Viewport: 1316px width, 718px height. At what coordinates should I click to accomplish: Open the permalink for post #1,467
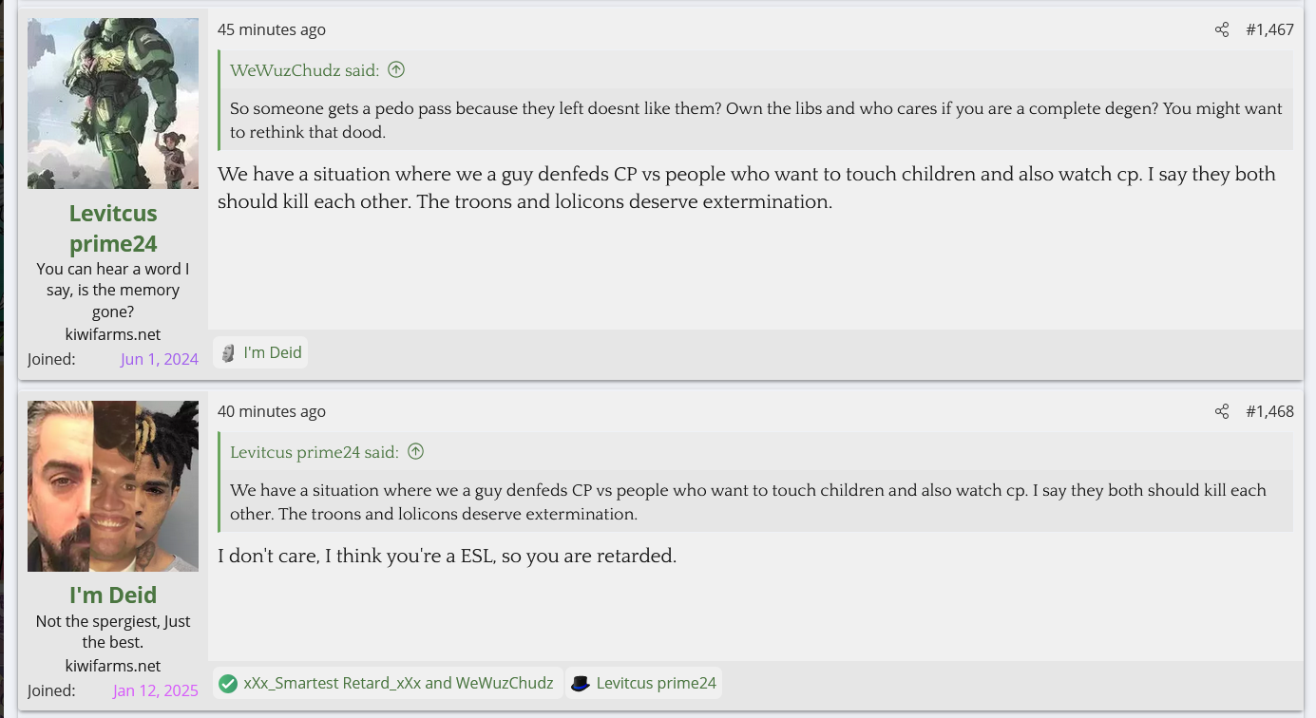[x=1269, y=29]
